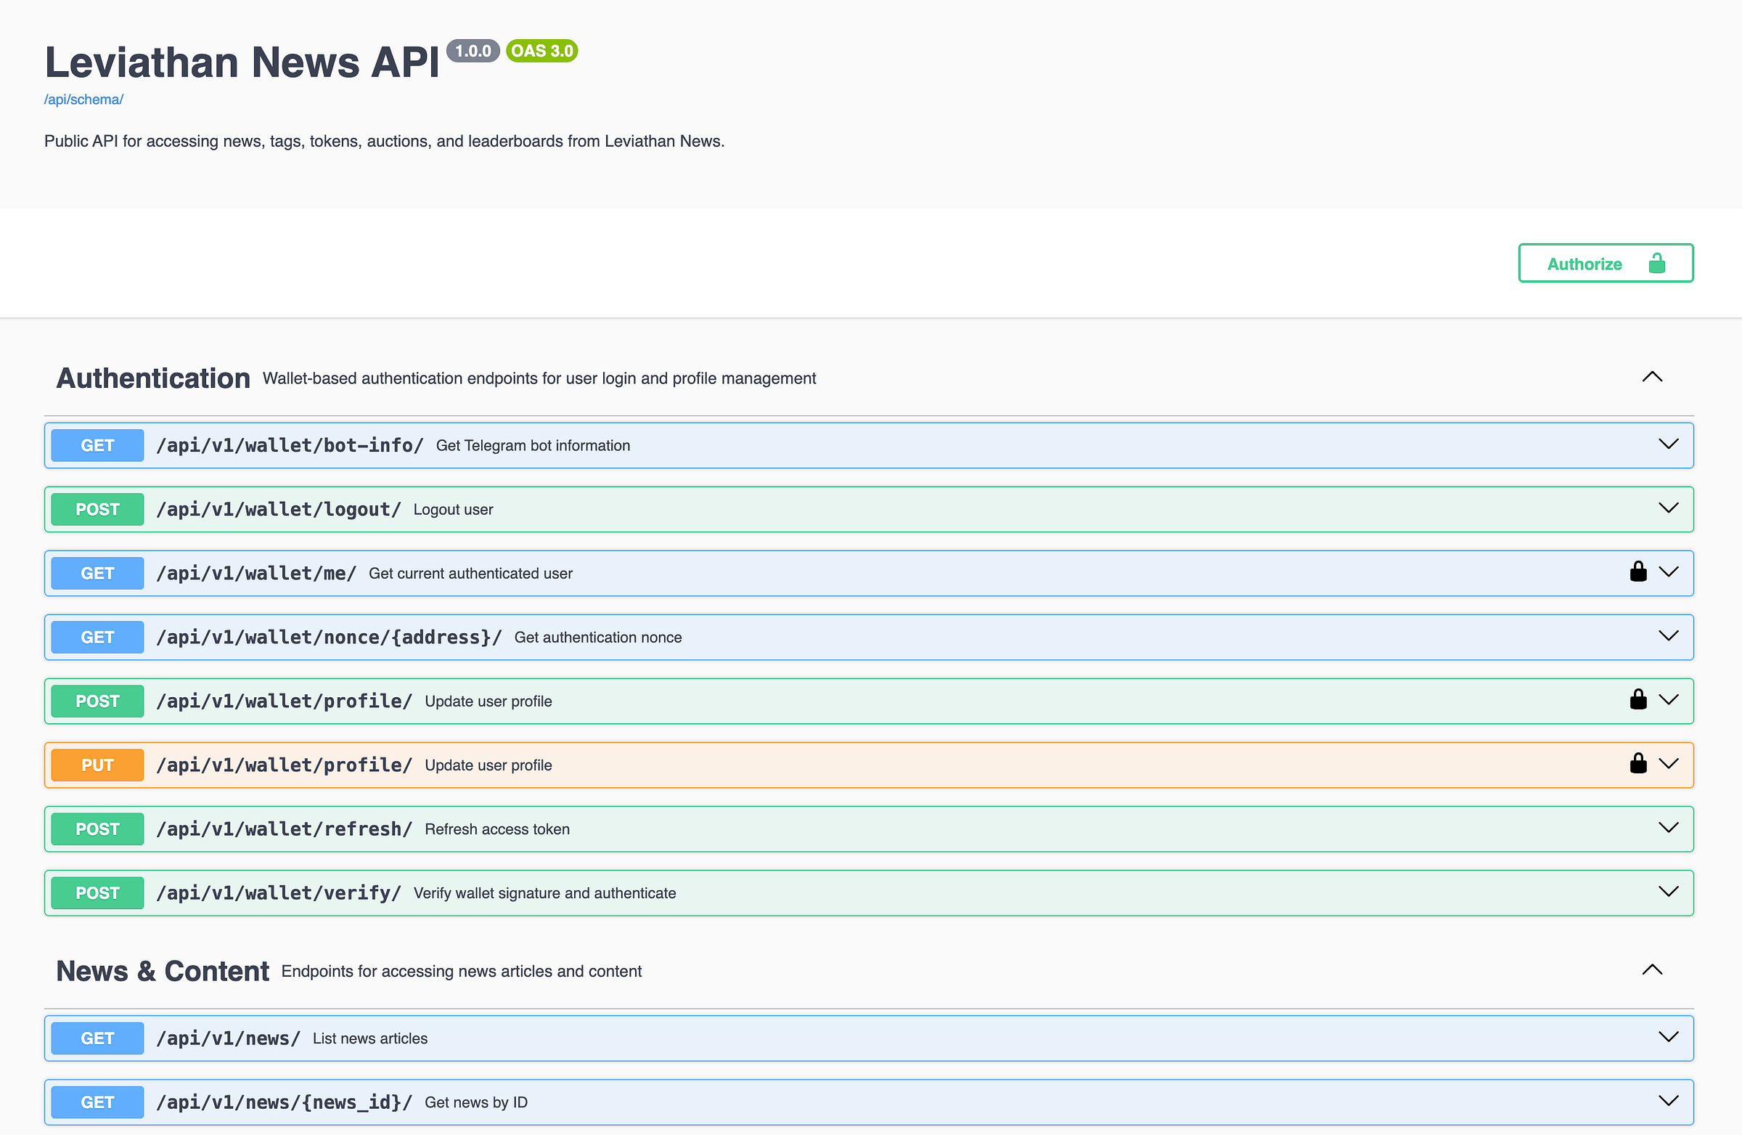Expand the wallet/nonce/{address} endpoint arrow
1742x1135 pixels.
point(1668,636)
